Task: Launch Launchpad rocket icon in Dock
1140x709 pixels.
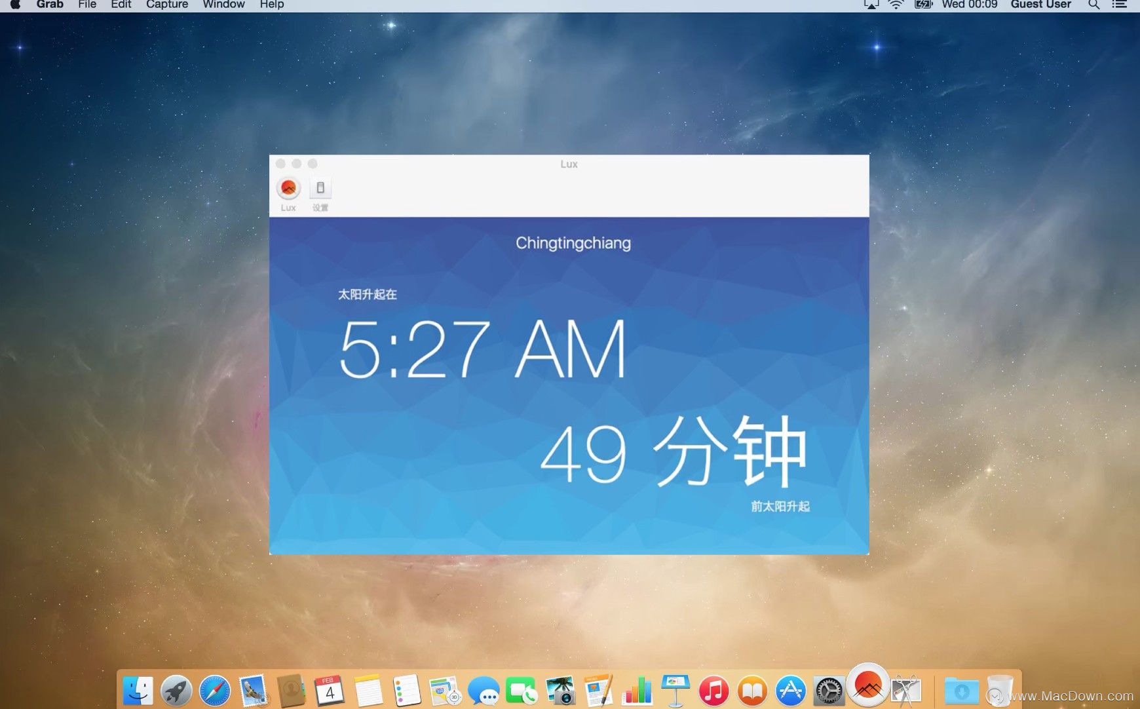Action: click(176, 691)
